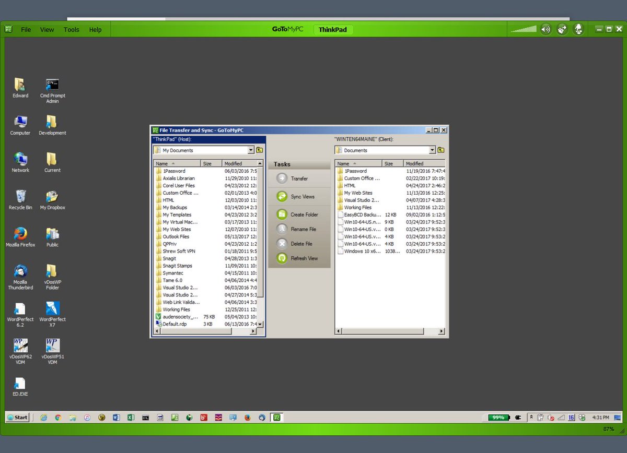
Task: Click client pane horizontal scrollbar right arrow
Action: 442,331
